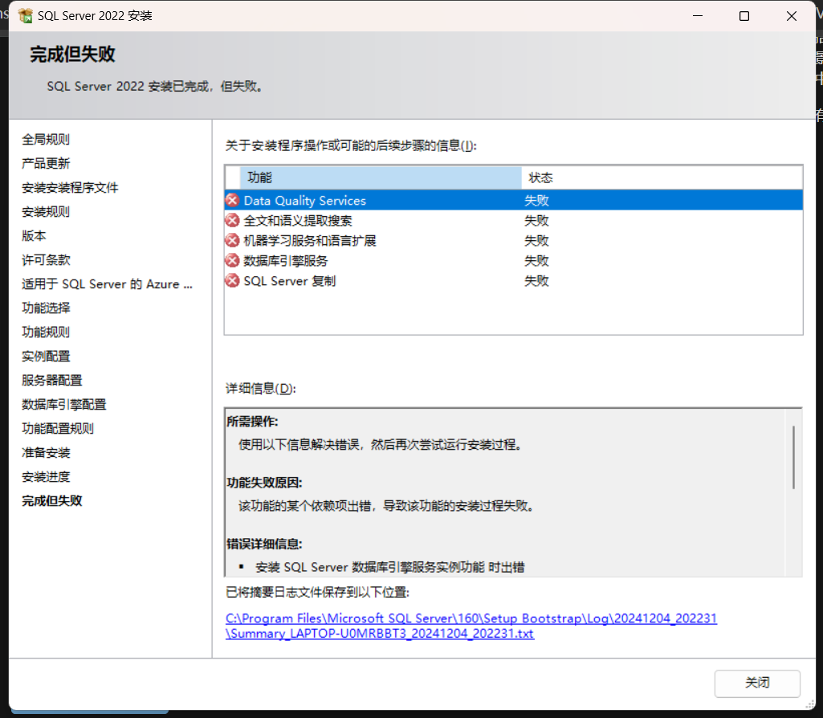The width and height of the screenshot is (823, 718).
Task: Select the Data Quality Services row
Action: point(513,201)
